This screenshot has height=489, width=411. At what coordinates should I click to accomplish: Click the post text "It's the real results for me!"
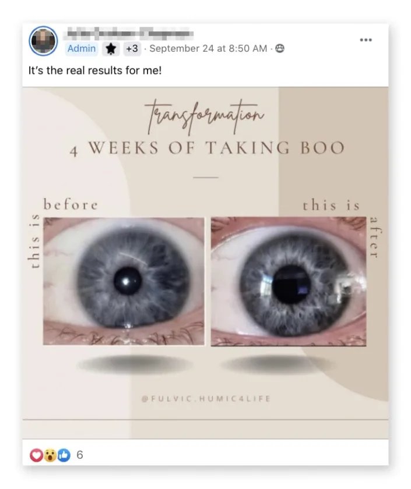(95, 70)
